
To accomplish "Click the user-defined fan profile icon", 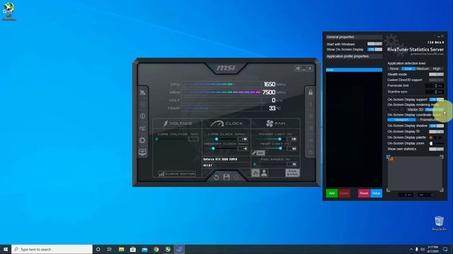I will click(264, 173).
